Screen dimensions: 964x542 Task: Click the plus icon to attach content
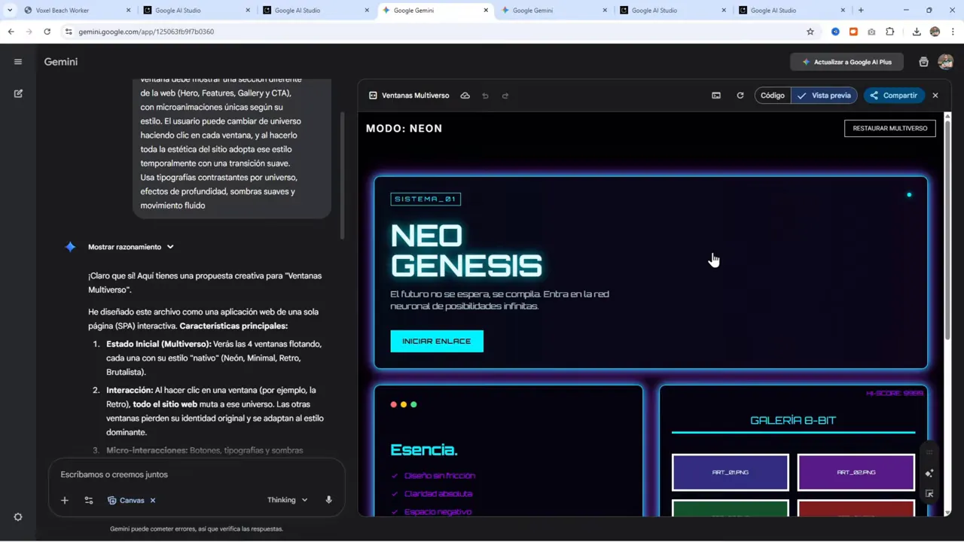pyautogui.click(x=64, y=500)
